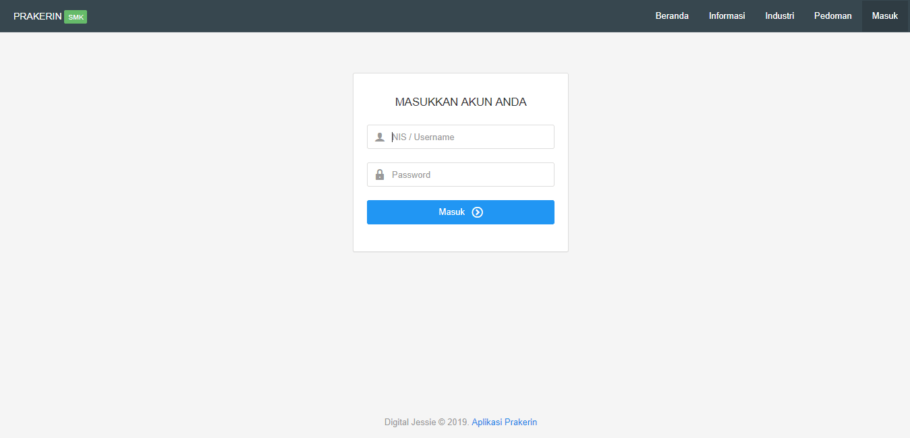
Task: Navigate to Beranda
Action: (672, 15)
